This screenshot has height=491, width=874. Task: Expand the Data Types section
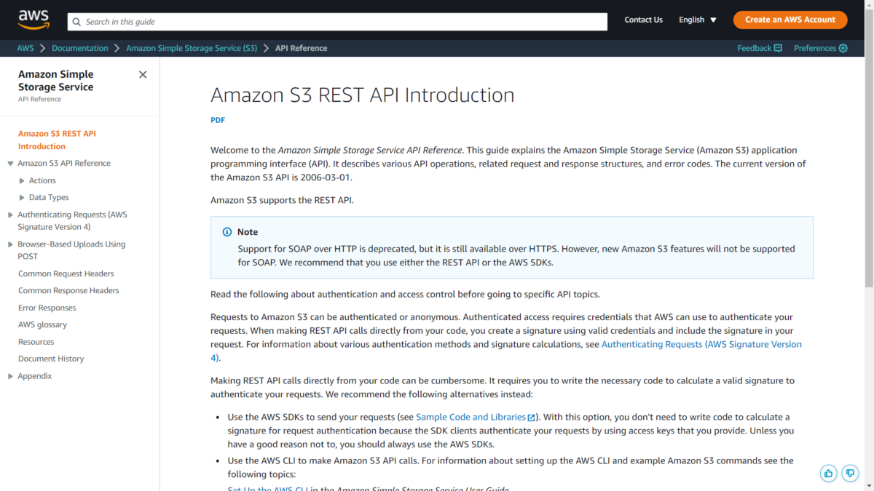23,197
